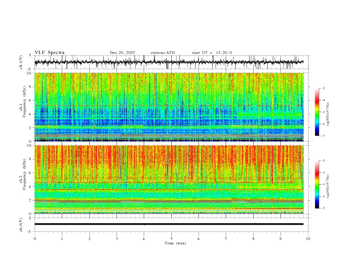
Task: Click inside the ch.1 spectrogram panel
Action: [169, 107]
